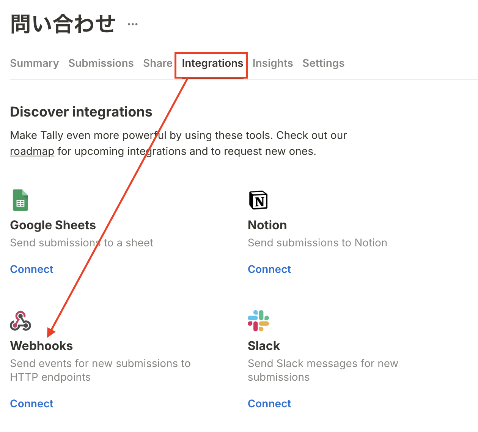
Task: Connect the Google Sheets integration
Action: pyautogui.click(x=32, y=269)
